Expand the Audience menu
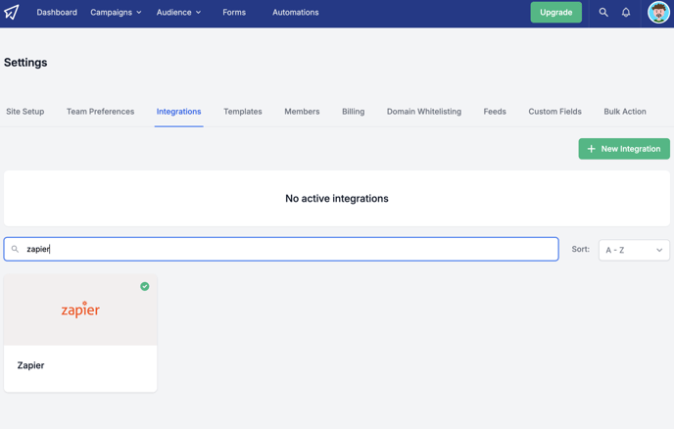The height and width of the screenshot is (429, 674). (x=178, y=13)
